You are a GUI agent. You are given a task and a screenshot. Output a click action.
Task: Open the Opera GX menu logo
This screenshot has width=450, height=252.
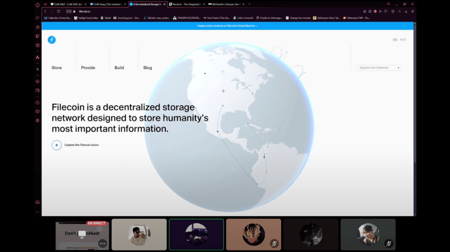tap(38, 5)
